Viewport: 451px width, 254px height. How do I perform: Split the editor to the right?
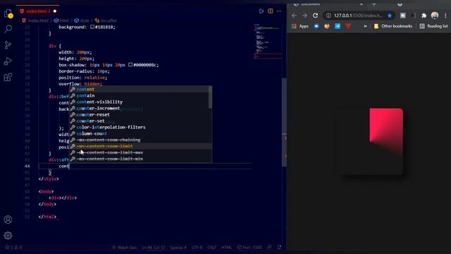[x=271, y=11]
